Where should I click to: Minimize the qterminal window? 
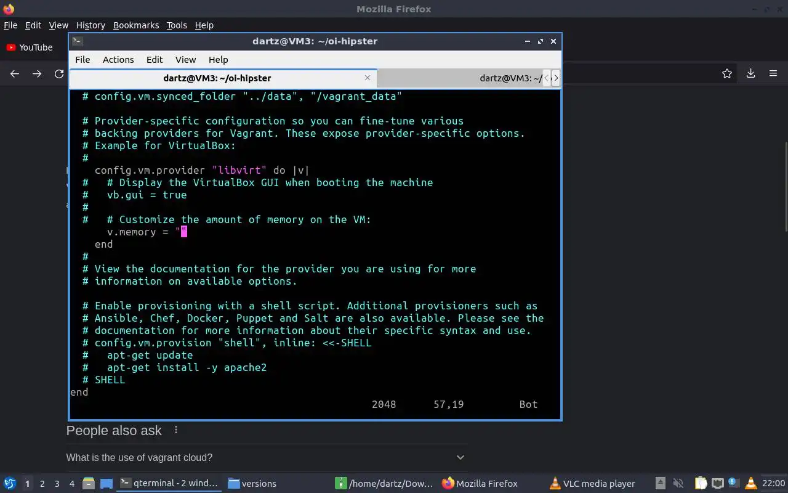pyautogui.click(x=528, y=41)
